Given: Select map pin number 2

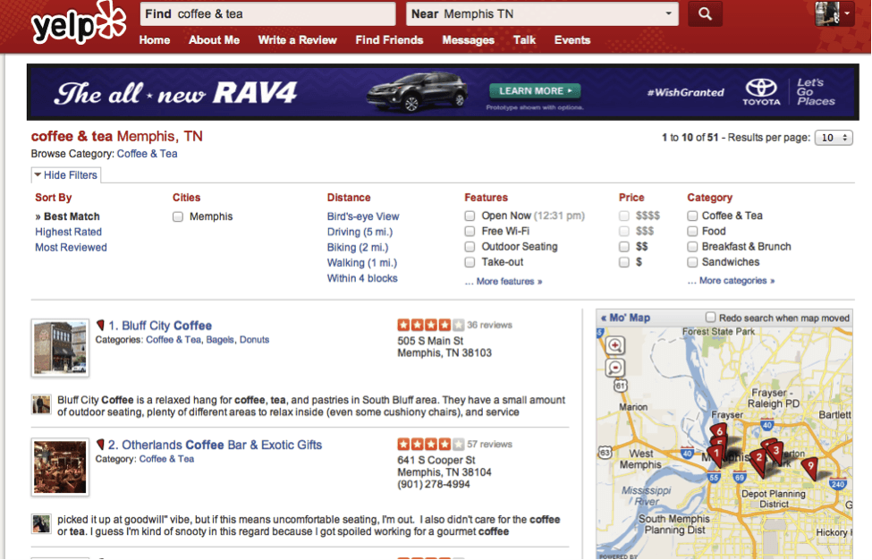Looking at the screenshot, I should click(758, 459).
